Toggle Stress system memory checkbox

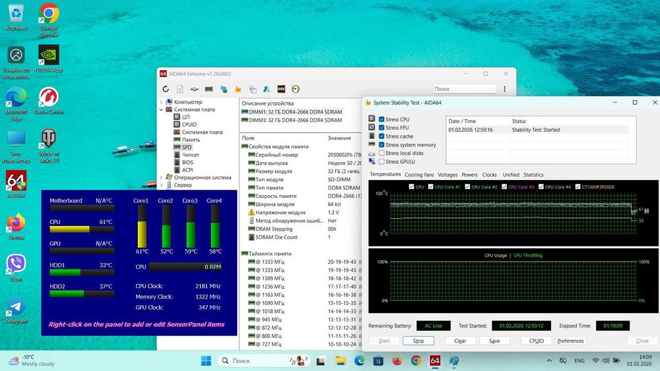coord(381,144)
